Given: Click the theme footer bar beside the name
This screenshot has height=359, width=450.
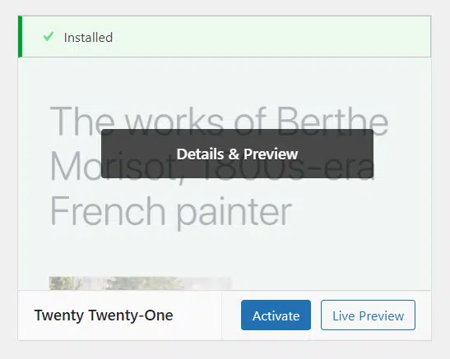Looking at the screenshot, I should pos(198,315).
